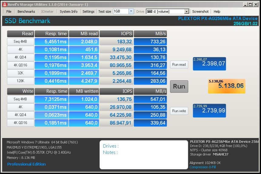This screenshot has height=174, width=261.
Task: Click the 64.225,98 IOPS value
Action: point(116,115)
